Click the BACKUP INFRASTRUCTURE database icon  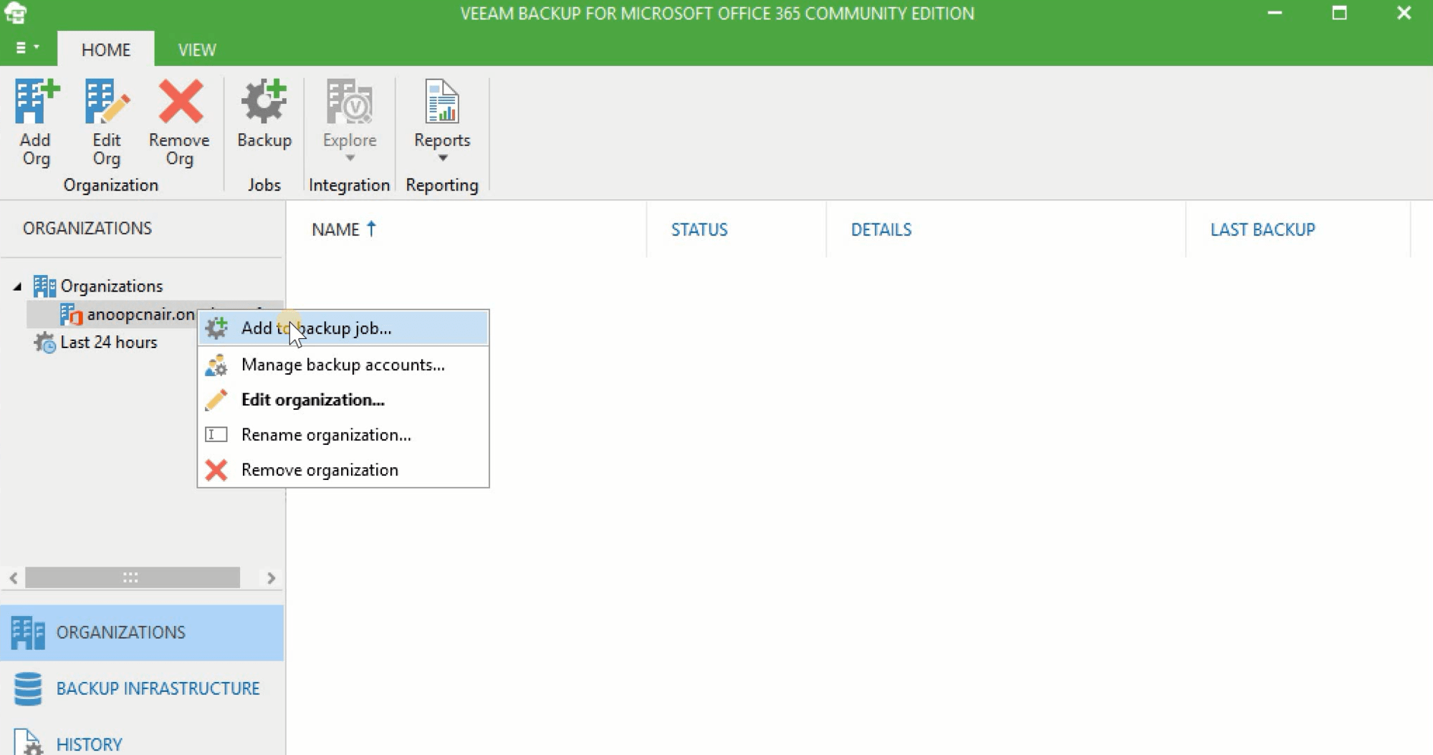(x=28, y=688)
